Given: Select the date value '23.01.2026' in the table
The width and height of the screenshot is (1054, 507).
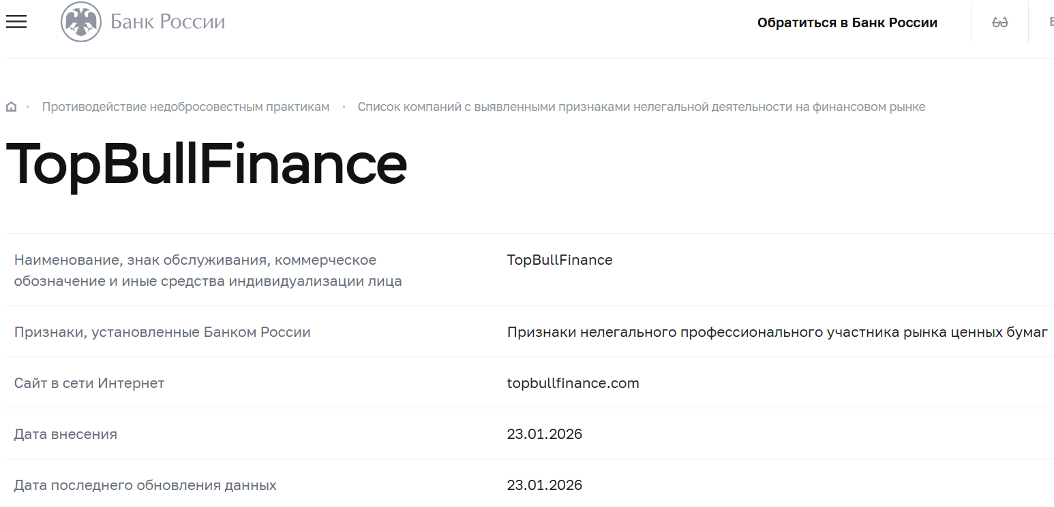Looking at the screenshot, I should (544, 434).
